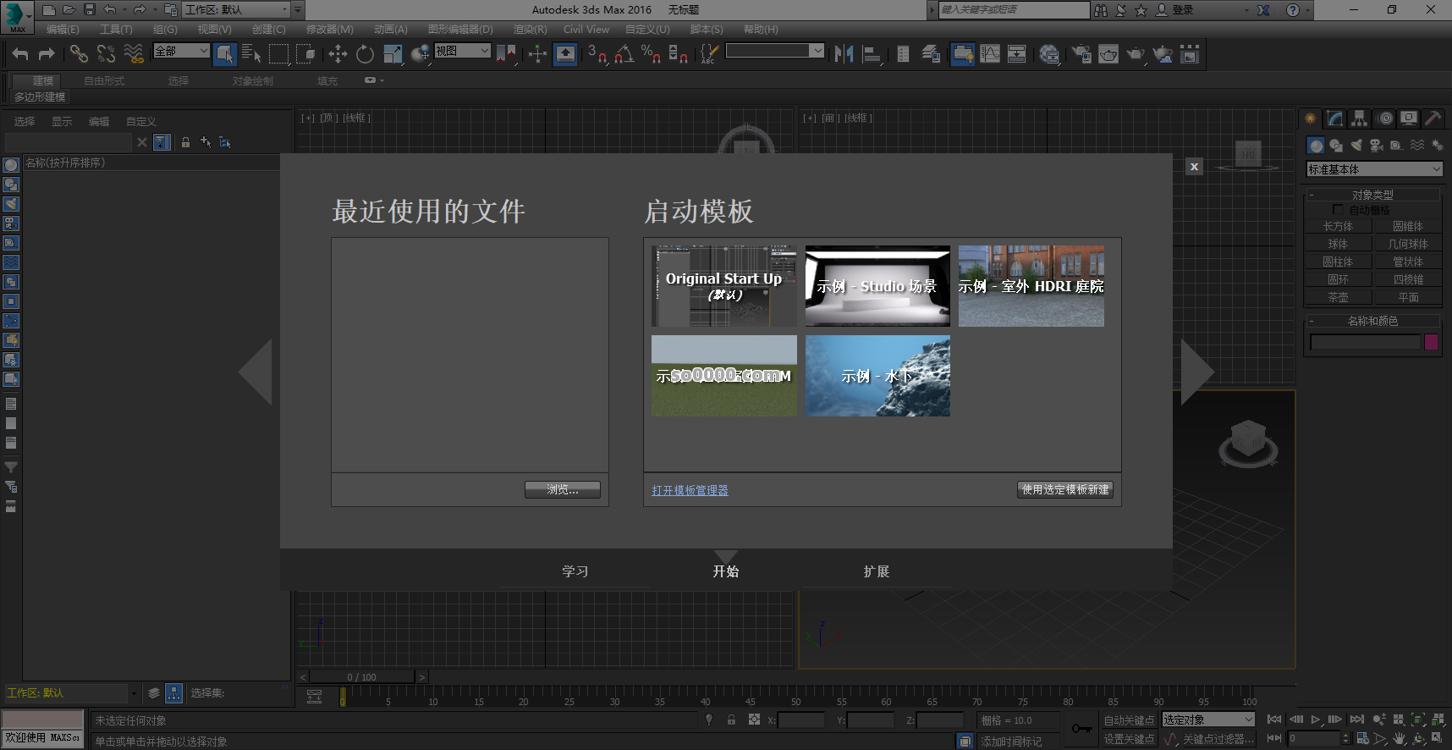Click the Save File icon in title bar
The height and width of the screenshot is (750, 1452).
pos(90,9)
